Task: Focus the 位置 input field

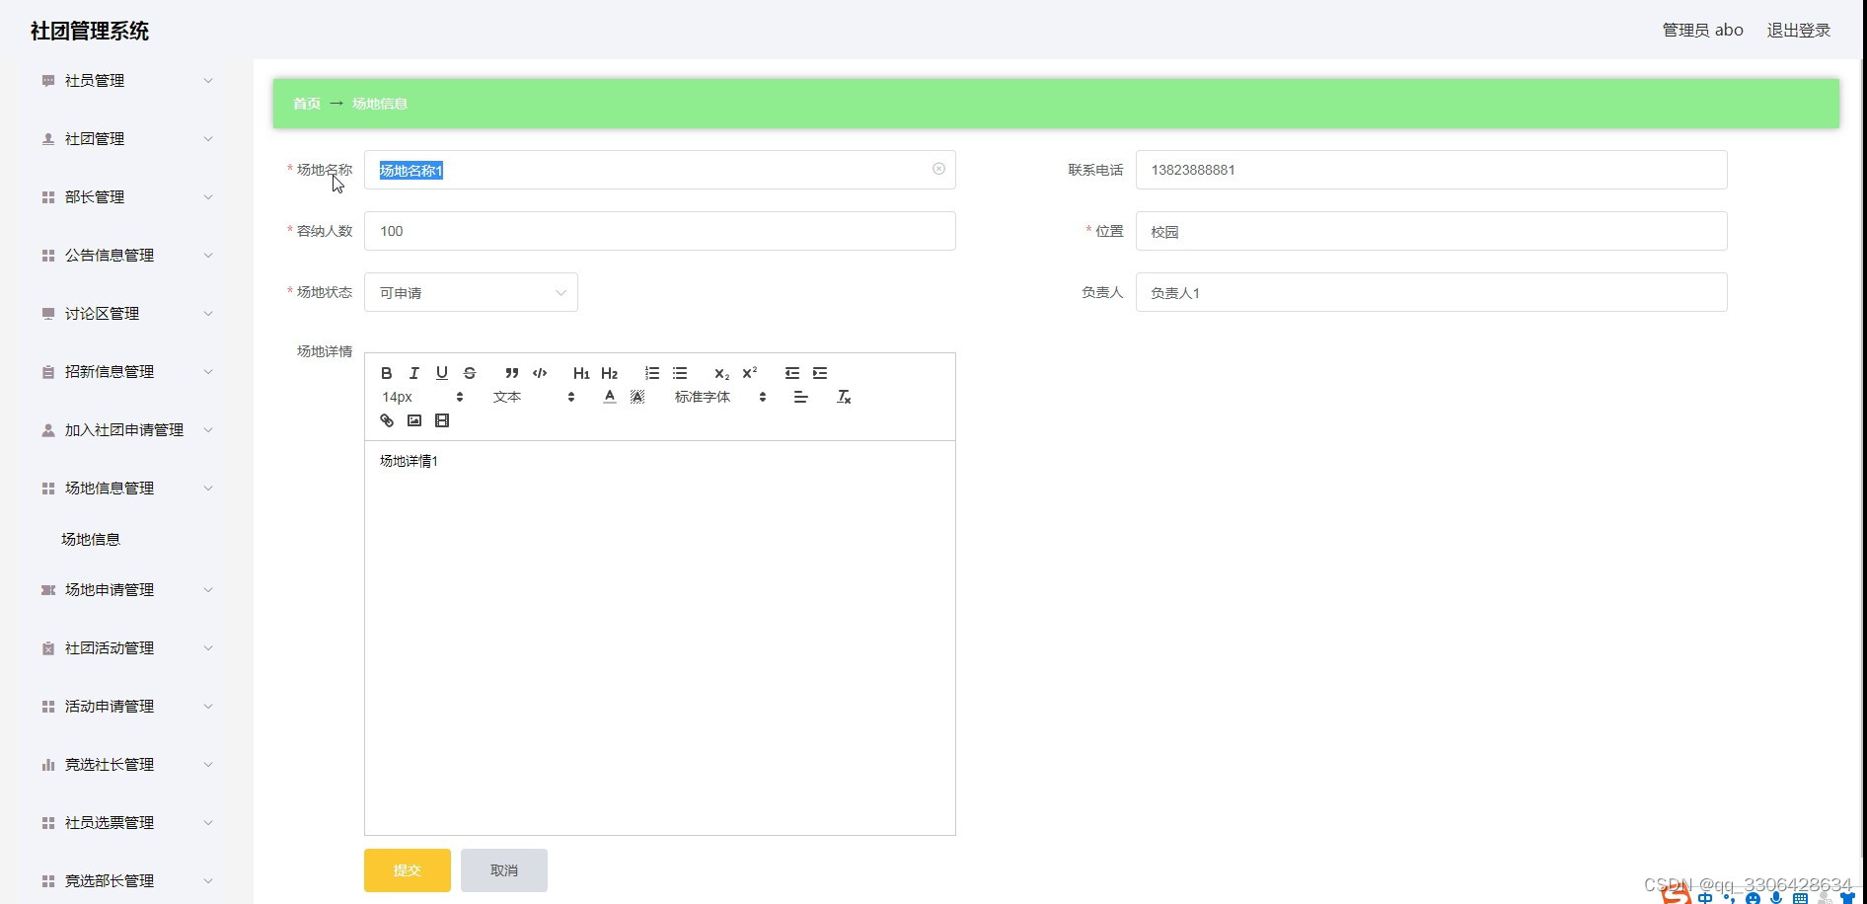Action: 1431,231
